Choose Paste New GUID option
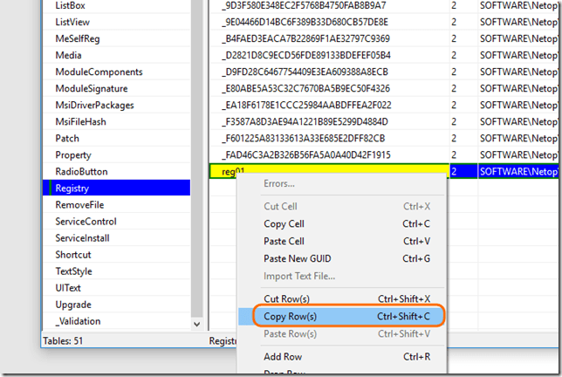The width and height of the screenshot is (562, 377). point(297,258)
